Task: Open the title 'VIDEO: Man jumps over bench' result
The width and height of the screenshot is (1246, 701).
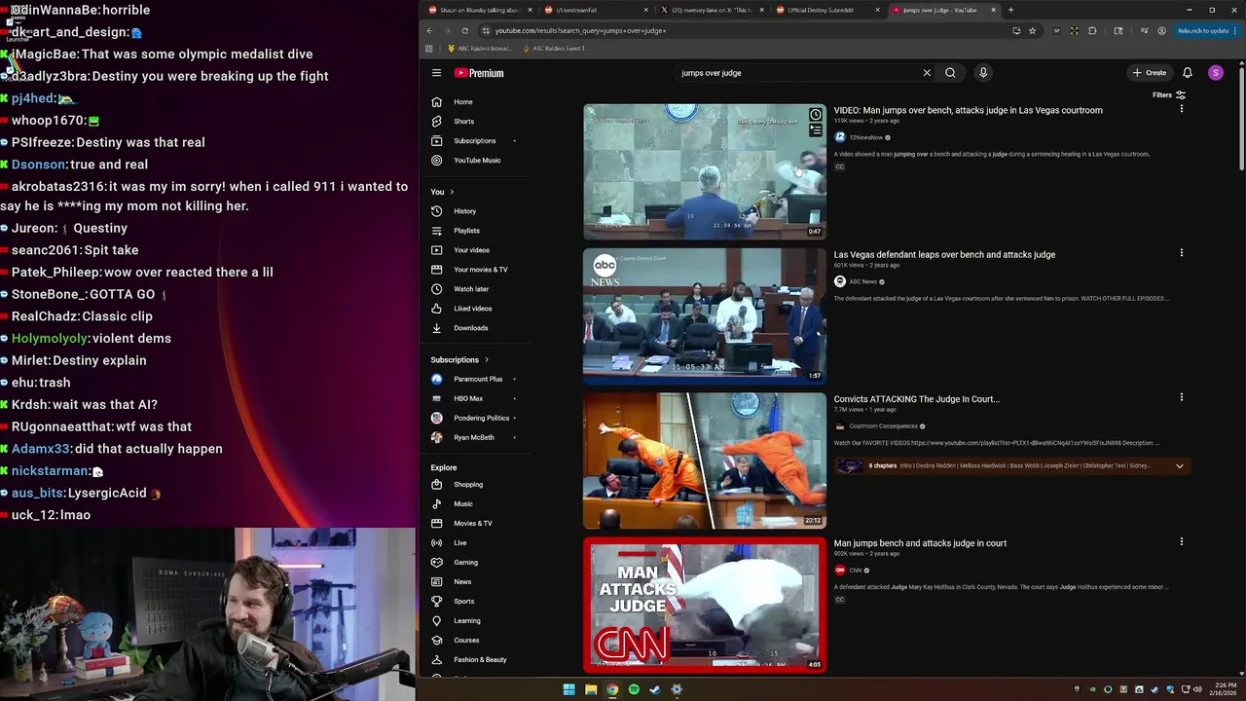Action: pyautogui.click(x=968, y=110)
